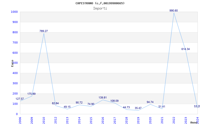Click the 1000 y-axis tick label

(14, 12)
